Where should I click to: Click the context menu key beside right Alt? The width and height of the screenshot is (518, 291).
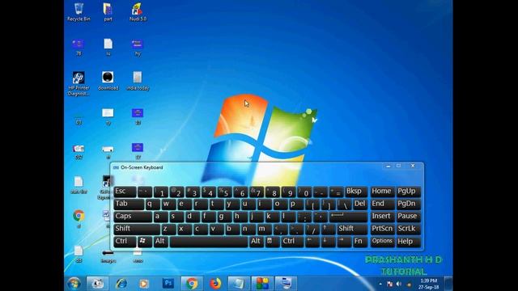coord(272,242)
